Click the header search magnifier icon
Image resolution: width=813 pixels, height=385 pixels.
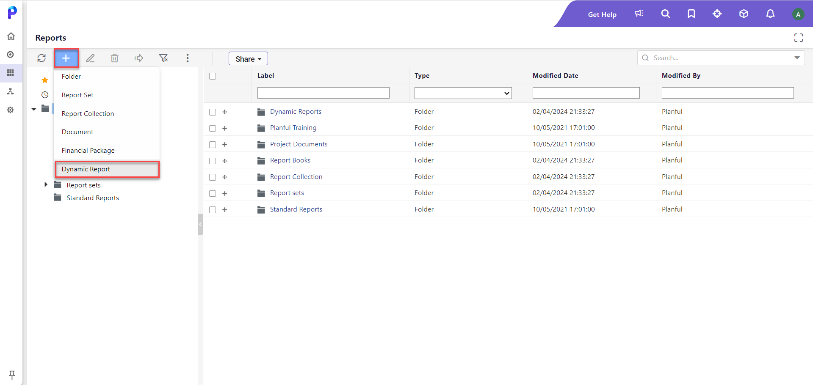click(x=666, y=14)
